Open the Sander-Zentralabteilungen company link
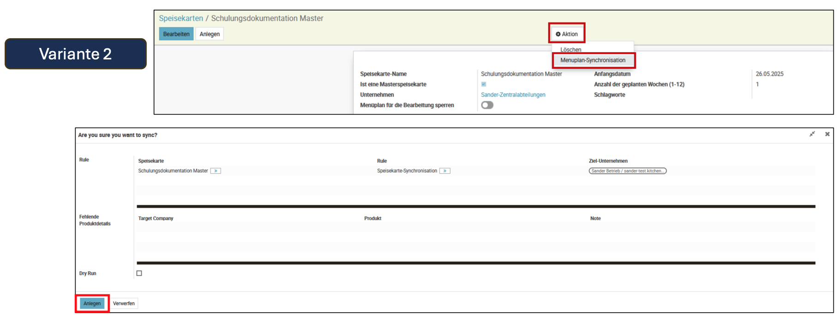This screenshot has width=837, height=315. (x=513, y=95)
